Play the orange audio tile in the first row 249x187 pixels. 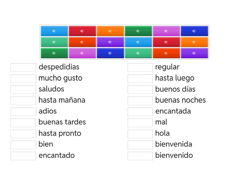[110, 31]
